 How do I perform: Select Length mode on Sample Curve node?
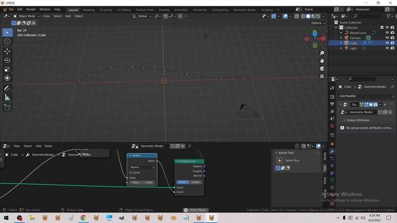[x=195, y=182]
